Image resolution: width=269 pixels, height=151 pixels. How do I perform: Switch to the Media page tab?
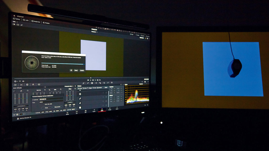coord(67,114)
